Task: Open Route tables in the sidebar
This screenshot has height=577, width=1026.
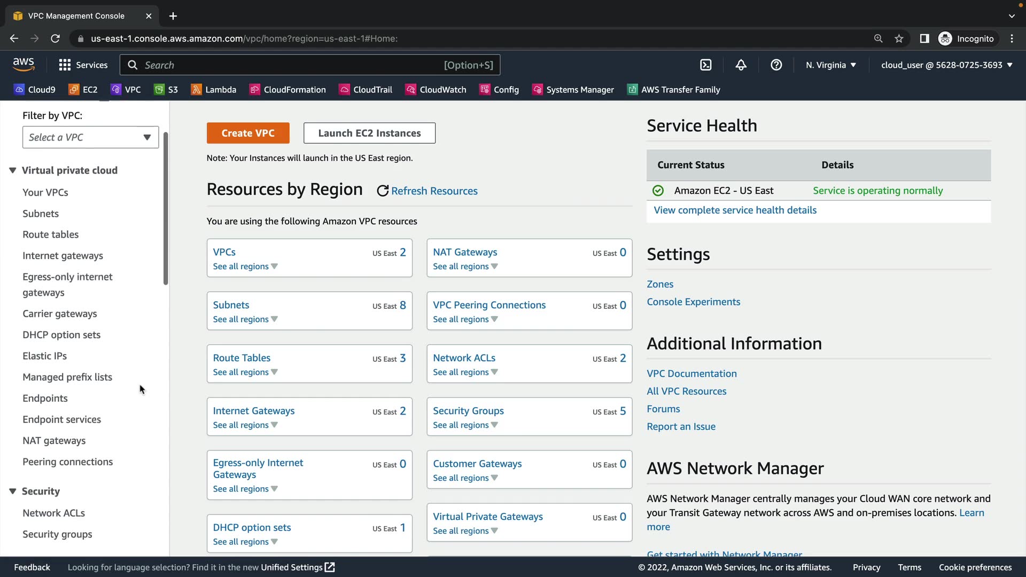Action: pos(50,235)
